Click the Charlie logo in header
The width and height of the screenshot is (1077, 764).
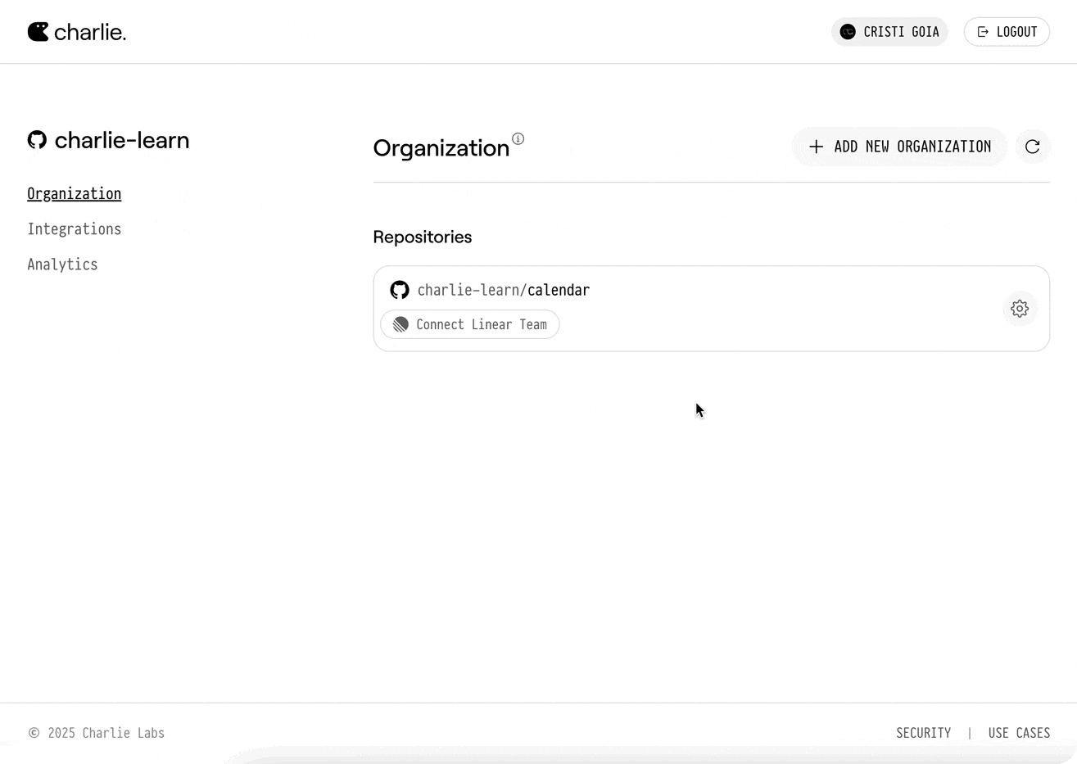coord(77,32)
